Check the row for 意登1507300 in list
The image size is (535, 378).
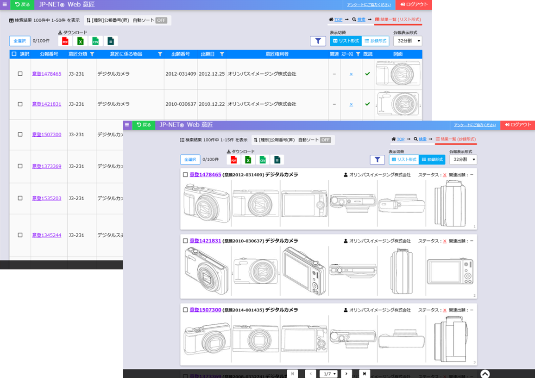[20, 134]
